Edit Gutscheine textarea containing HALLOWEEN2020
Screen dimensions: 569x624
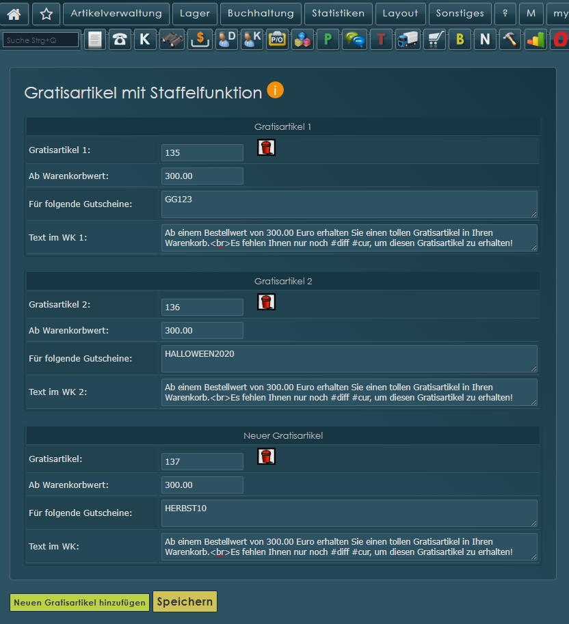coord(349,359)
